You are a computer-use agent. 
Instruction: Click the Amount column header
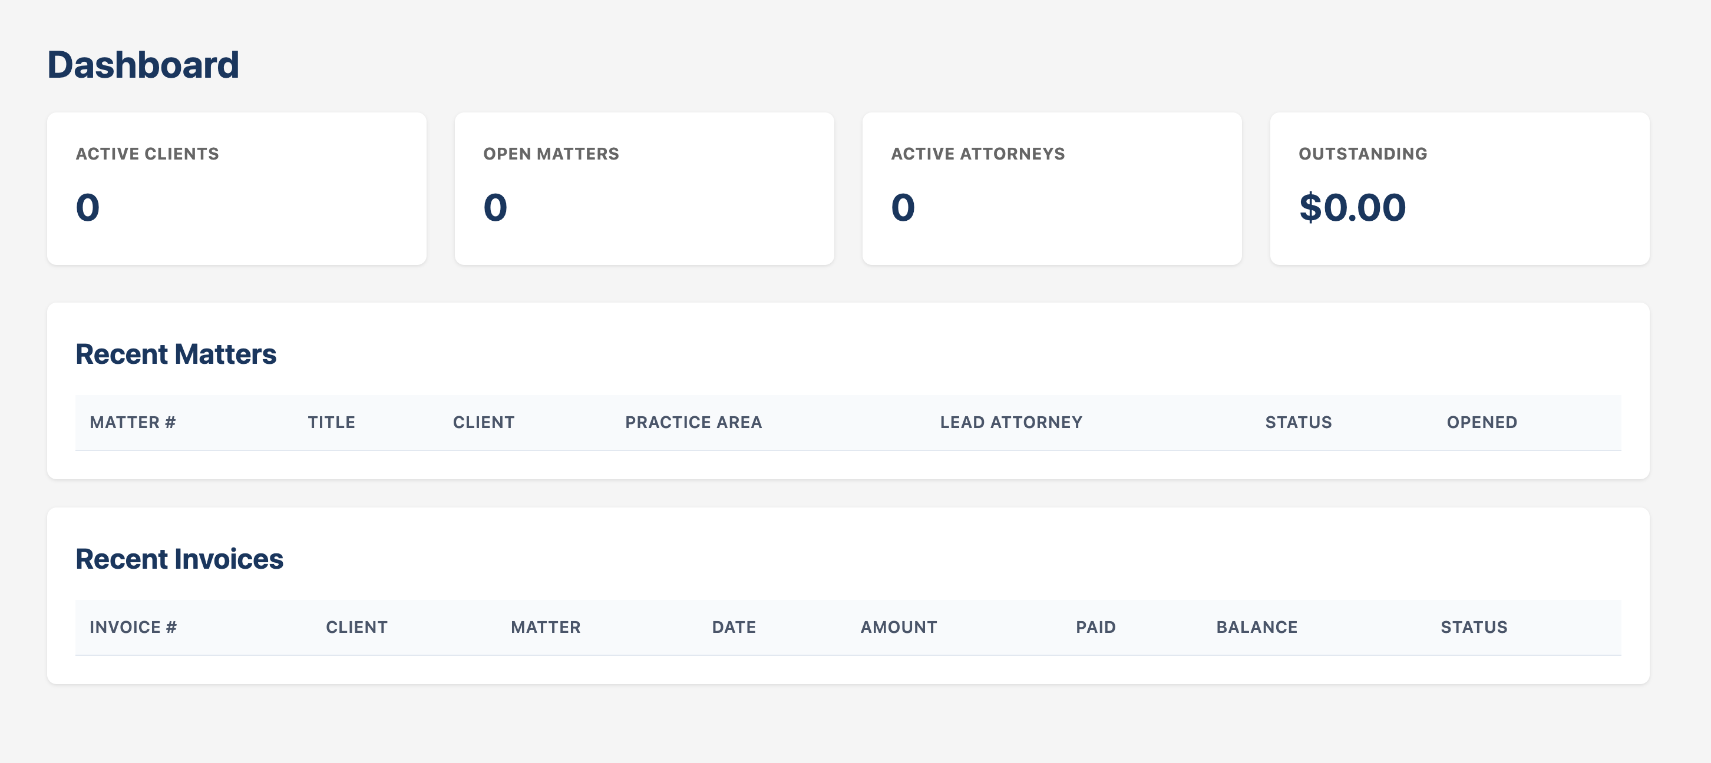(899, 628)
